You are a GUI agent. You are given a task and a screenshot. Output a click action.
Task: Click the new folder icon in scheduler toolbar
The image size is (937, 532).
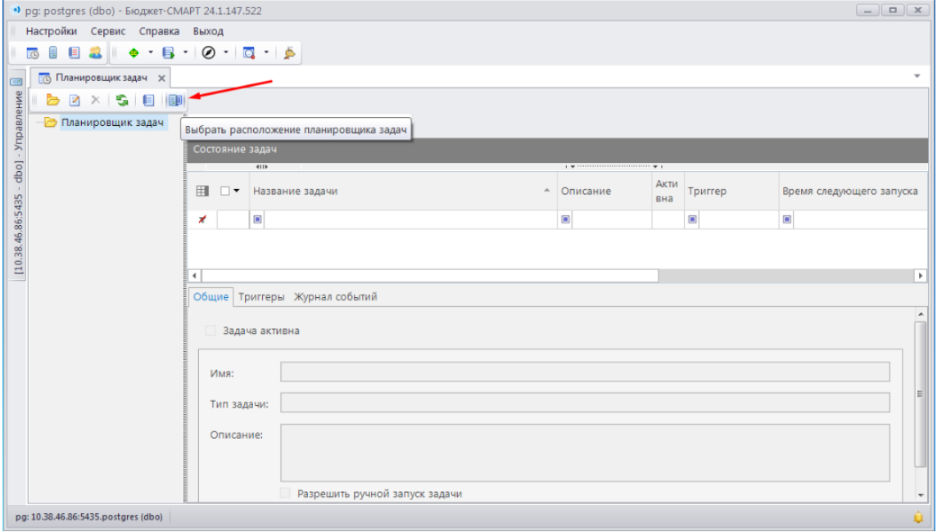click(x=53, y=101)
